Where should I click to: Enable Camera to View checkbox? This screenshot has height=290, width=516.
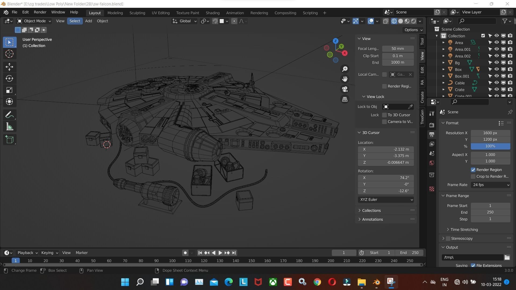384,122
